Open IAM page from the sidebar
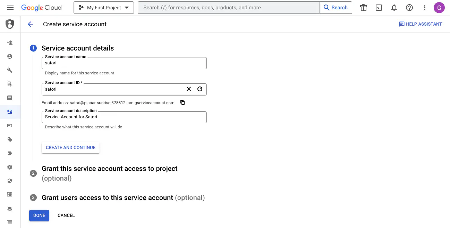The width and height of the screenshot is (450, 228). point(10,42)
